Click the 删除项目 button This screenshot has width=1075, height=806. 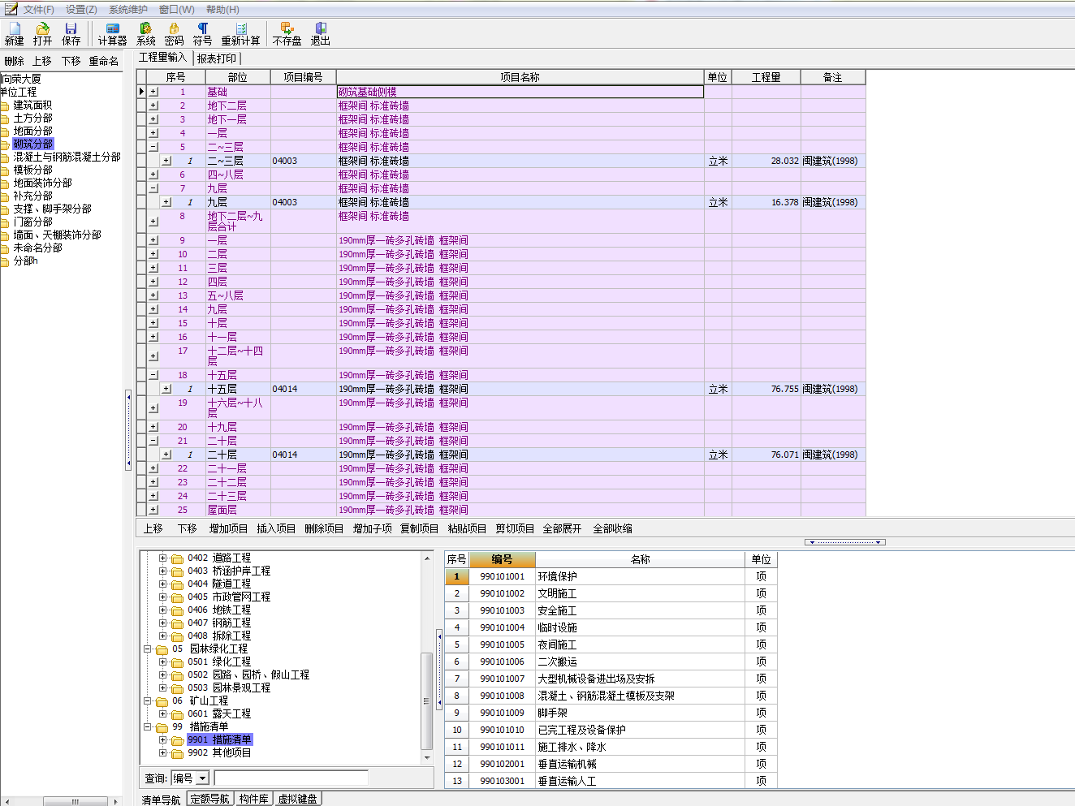(x=324, y=528)
